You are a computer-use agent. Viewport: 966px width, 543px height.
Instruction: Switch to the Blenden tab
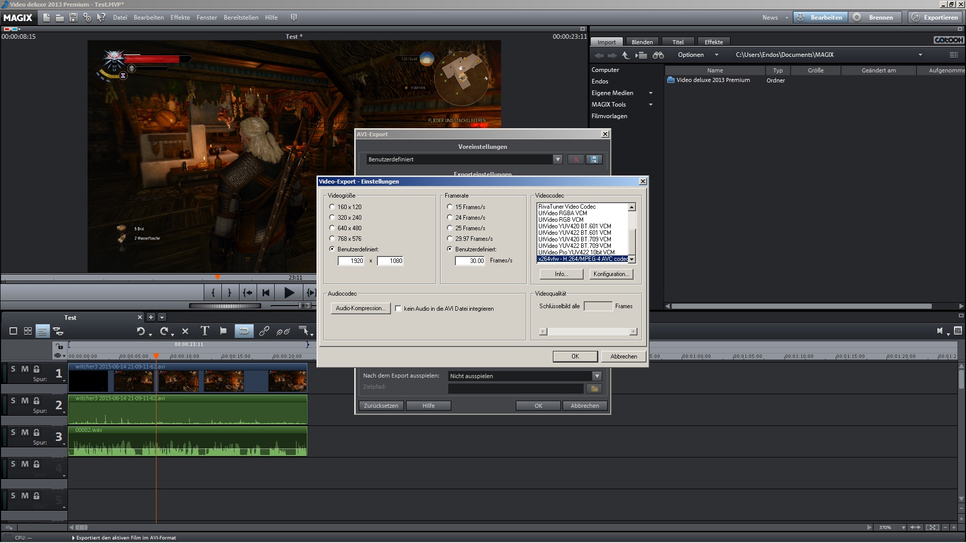(642, 42)
